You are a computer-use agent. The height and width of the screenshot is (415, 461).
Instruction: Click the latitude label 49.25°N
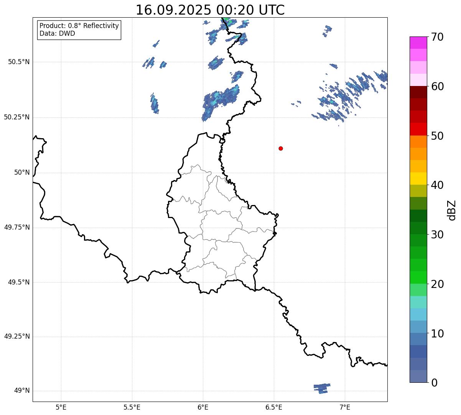(17, 337)
